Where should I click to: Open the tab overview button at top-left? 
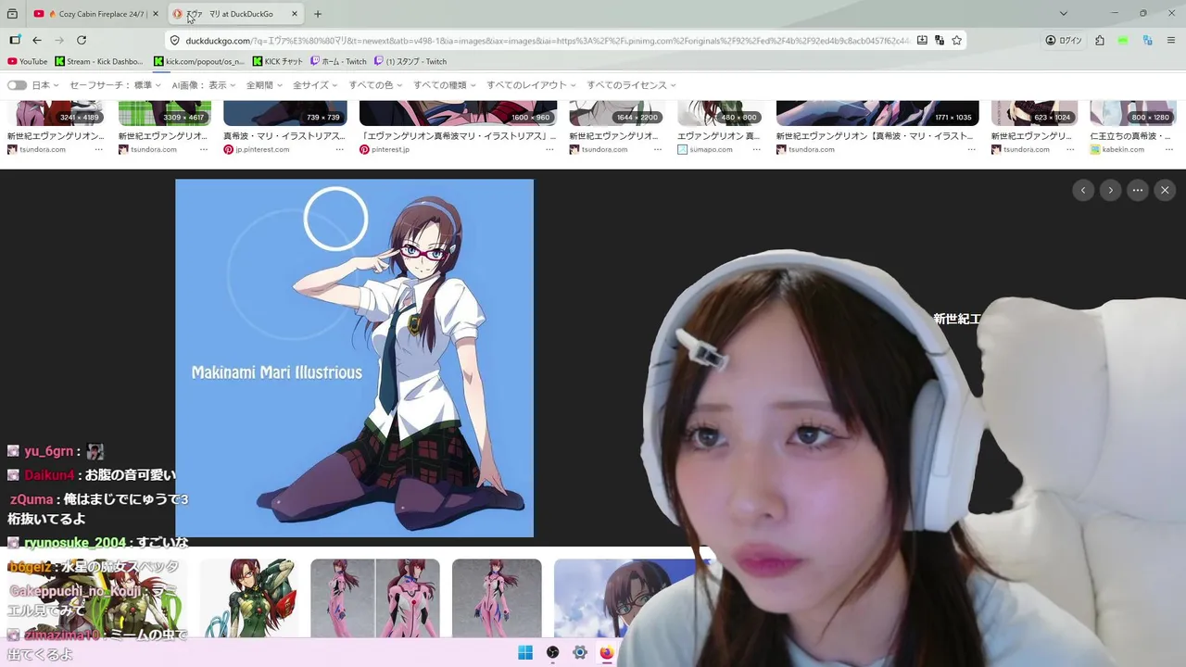[12, 14]
